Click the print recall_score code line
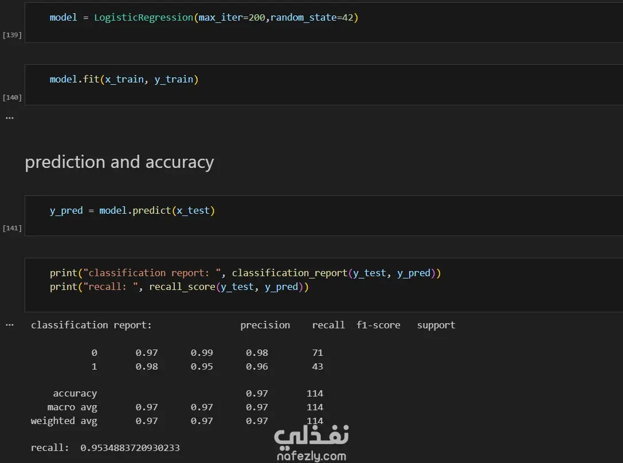623x463 pixels. pos(179,287)
